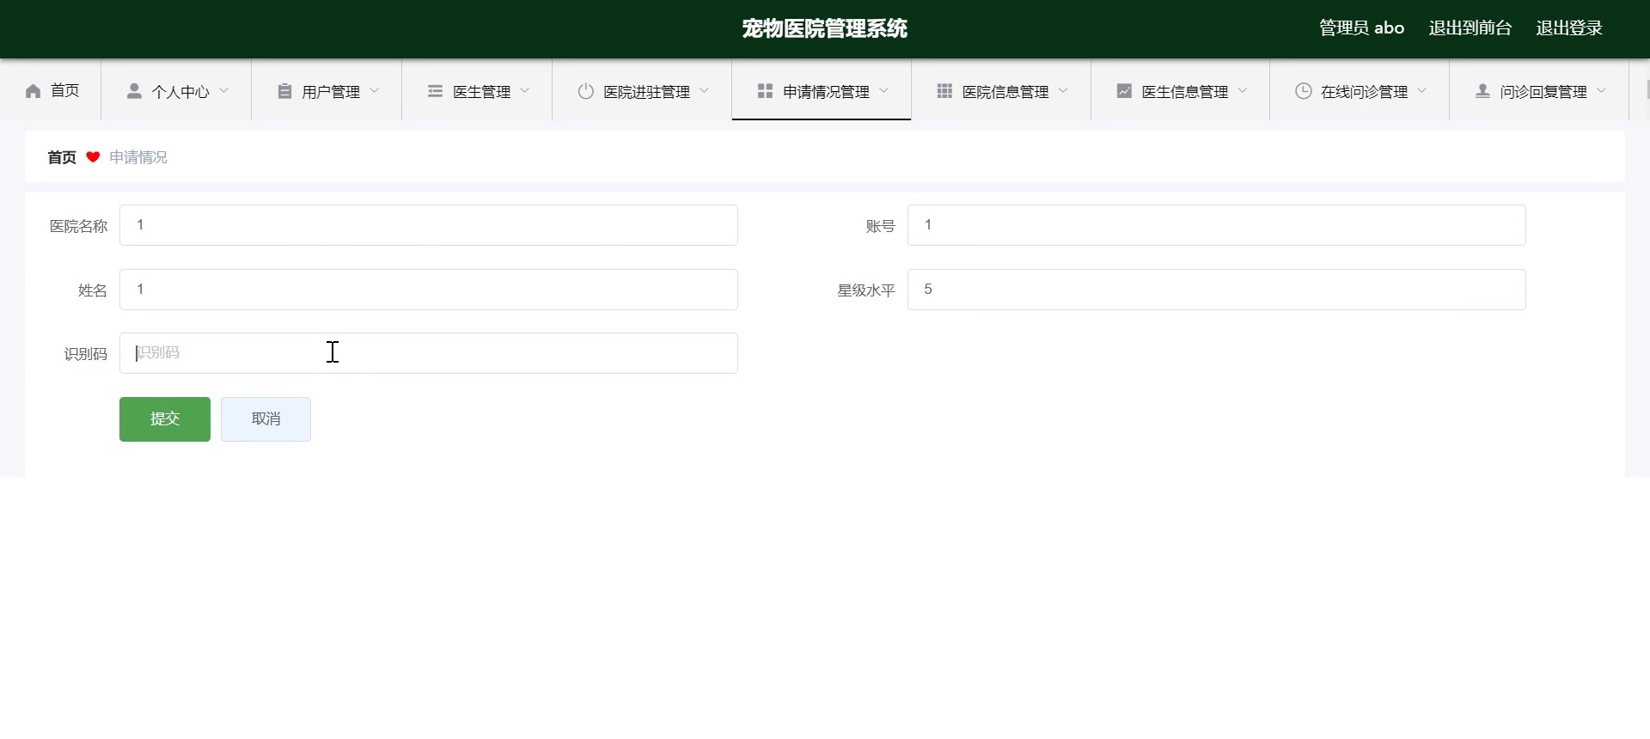1650x739 pixels.
Task: Open the 医生管理 menu
Action: (x=477, y=90)
